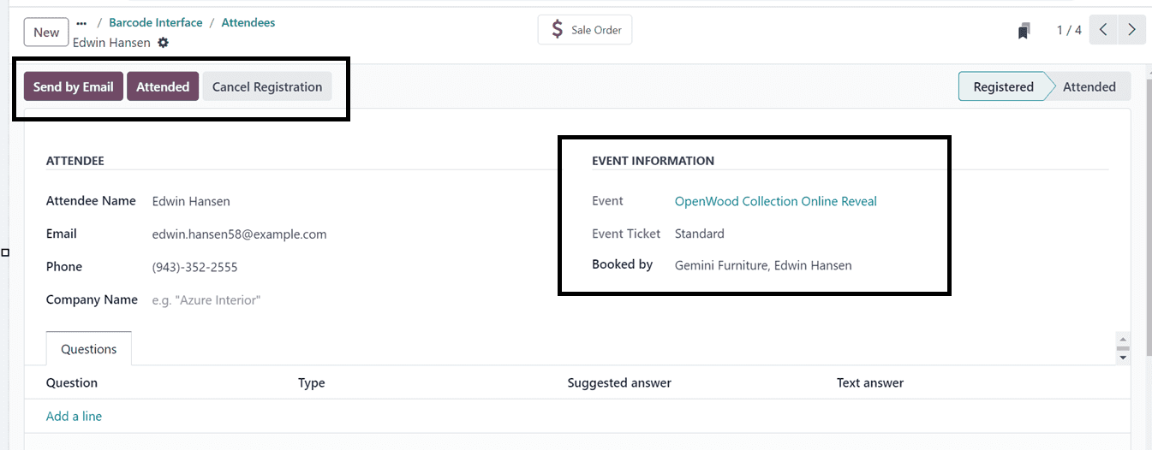Open the breadcrumb ellipsis menu
The width and height of the screenshot is (1152, 450).
pyautogui.click(x=81, y=23)
